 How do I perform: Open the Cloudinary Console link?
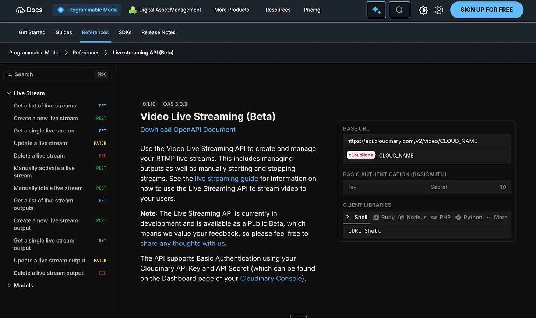(271, 278)
